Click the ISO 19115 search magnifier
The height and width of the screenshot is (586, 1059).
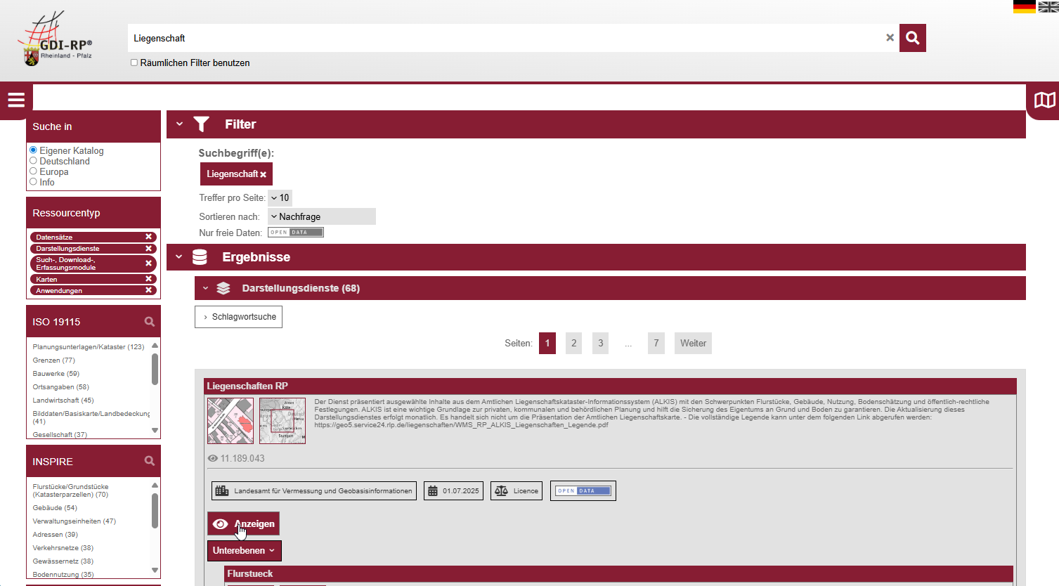pos(150,322)
